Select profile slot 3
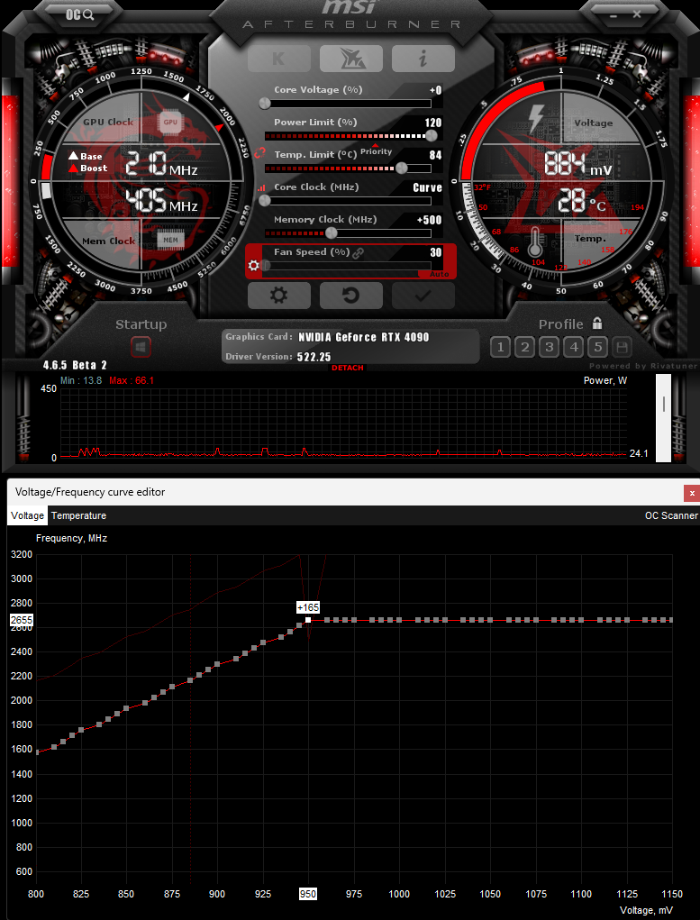The image size is (700, 920). coord(550,347)
